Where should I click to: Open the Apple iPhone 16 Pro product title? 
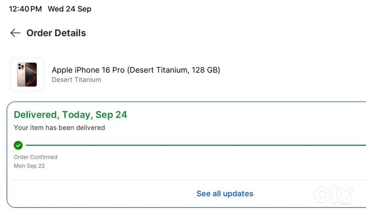click(x=136, y=70)
